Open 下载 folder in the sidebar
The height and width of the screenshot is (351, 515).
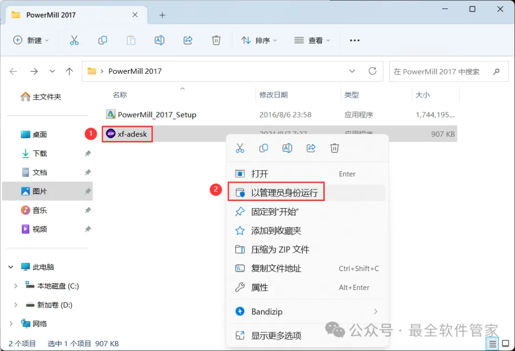34,153
